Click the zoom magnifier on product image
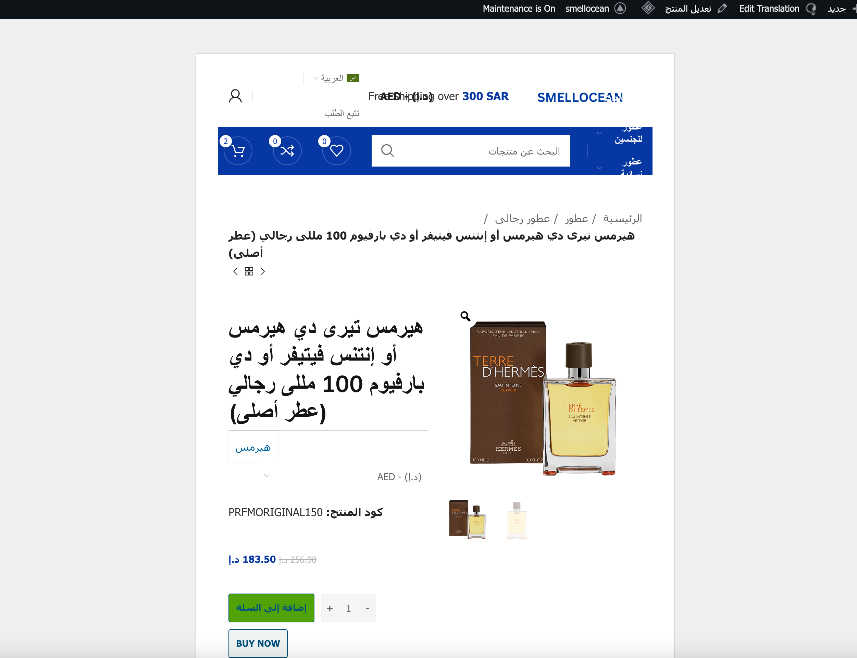The image size is (857, 658). tap(465, 316)
